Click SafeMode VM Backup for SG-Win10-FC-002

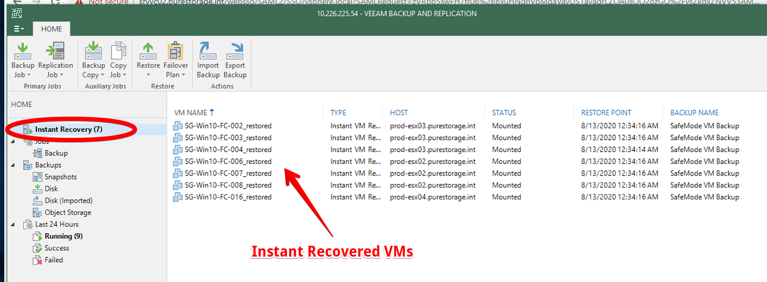(x=705, y=126)
